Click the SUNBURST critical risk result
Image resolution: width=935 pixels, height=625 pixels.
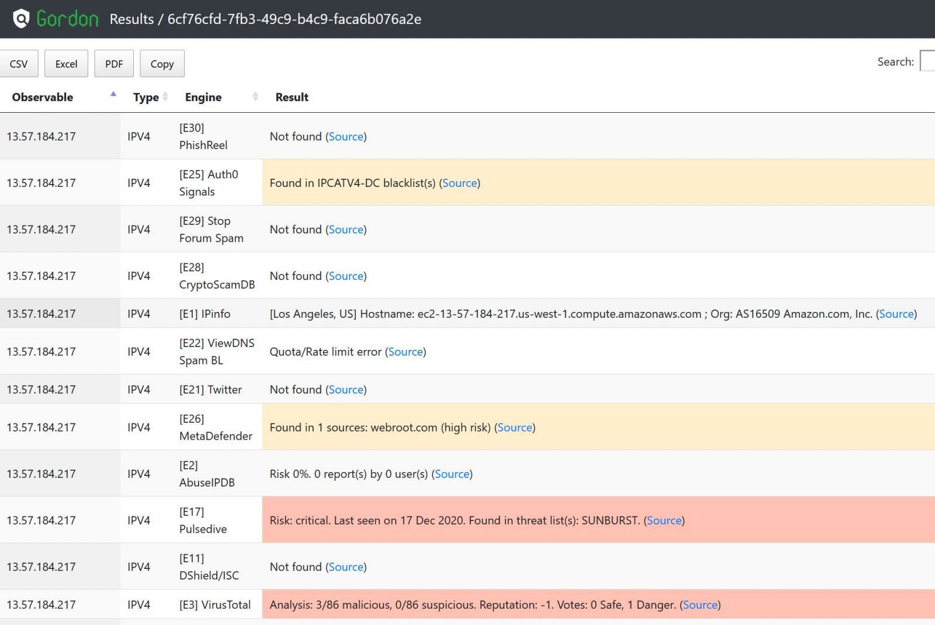pyautogui.click(x=455, y=520)
